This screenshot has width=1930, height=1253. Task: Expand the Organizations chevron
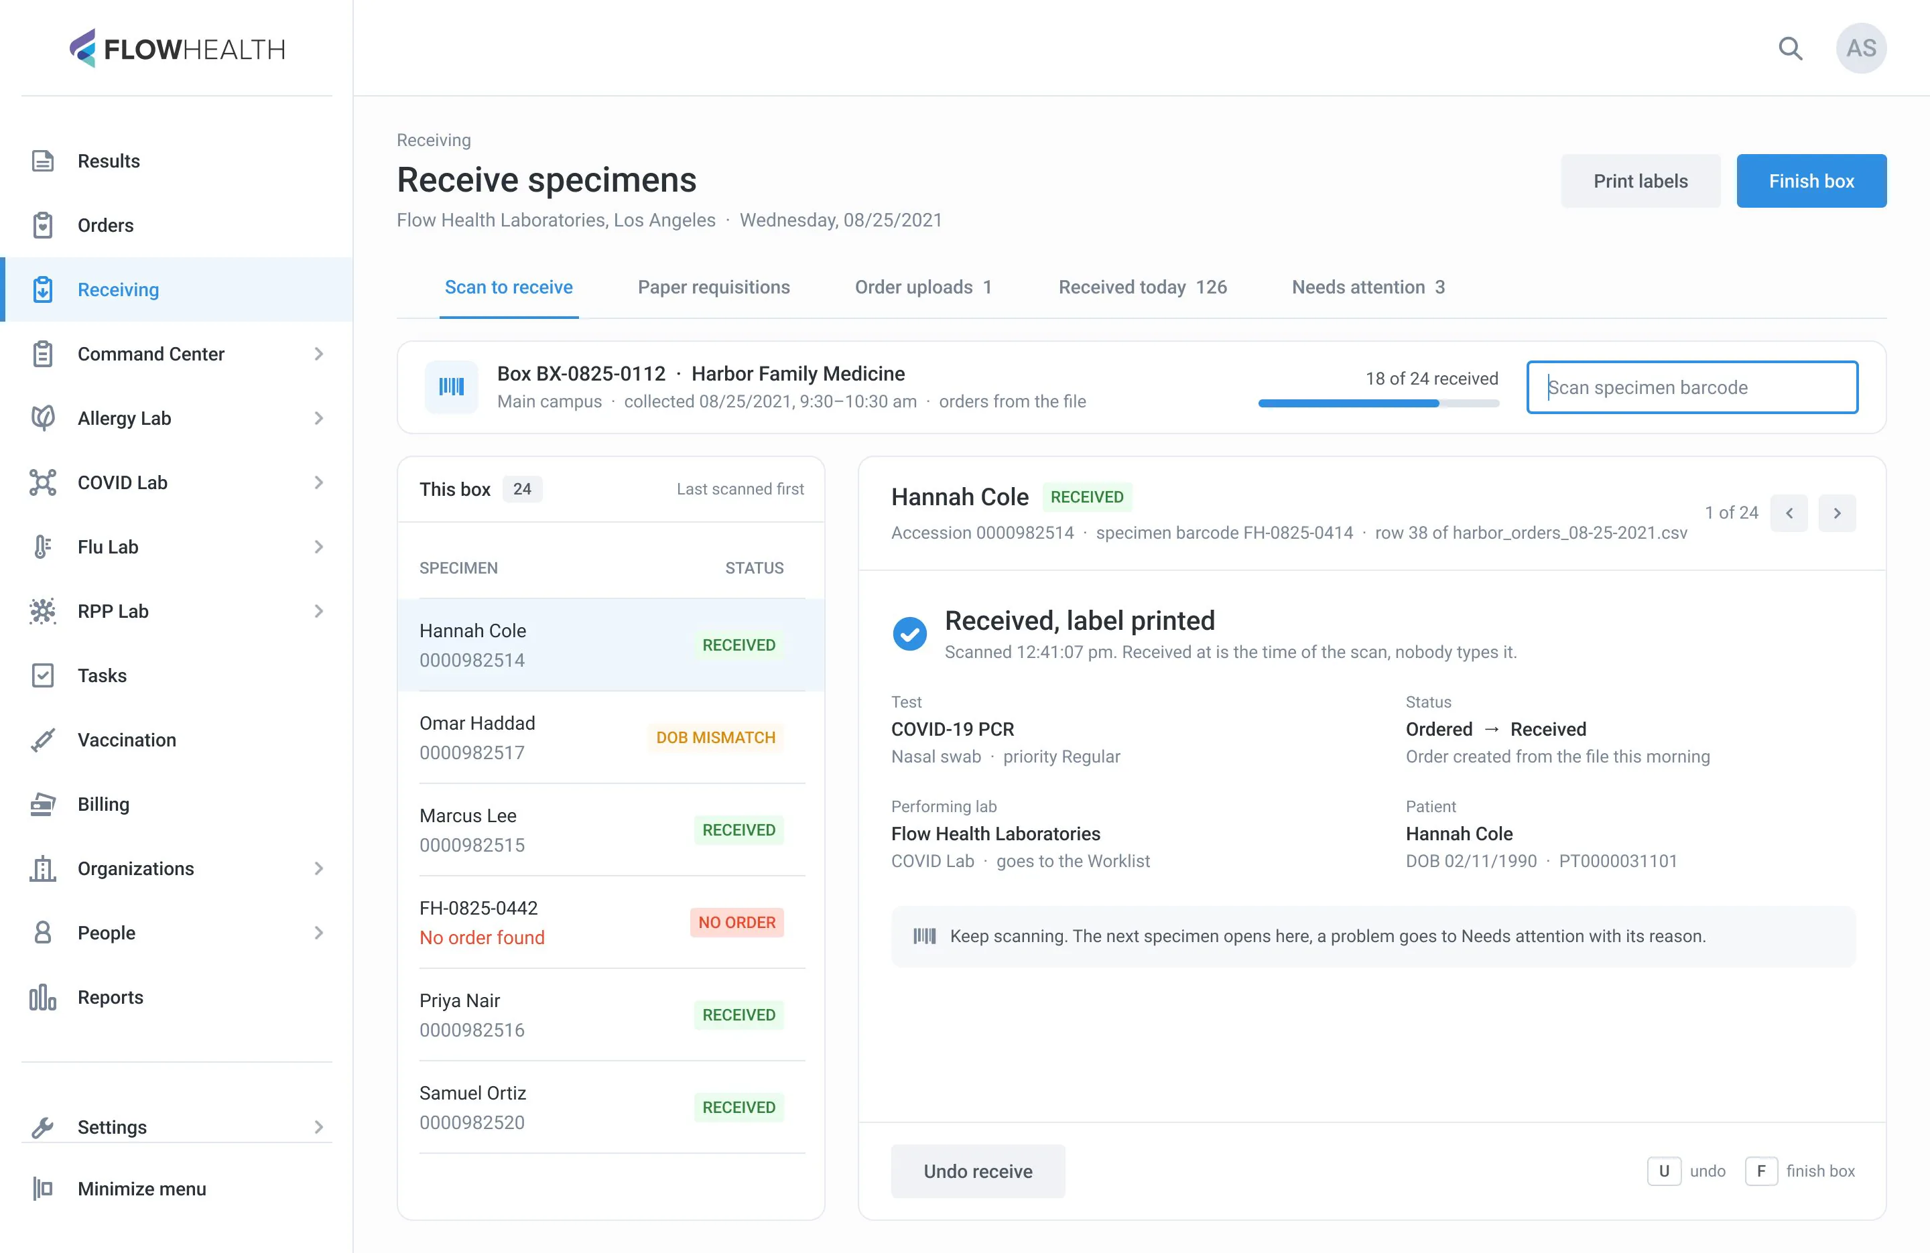pos(319,868)
